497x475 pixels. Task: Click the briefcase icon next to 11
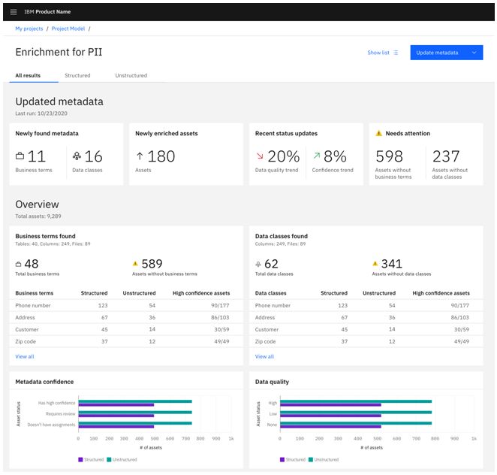(20, 156)
